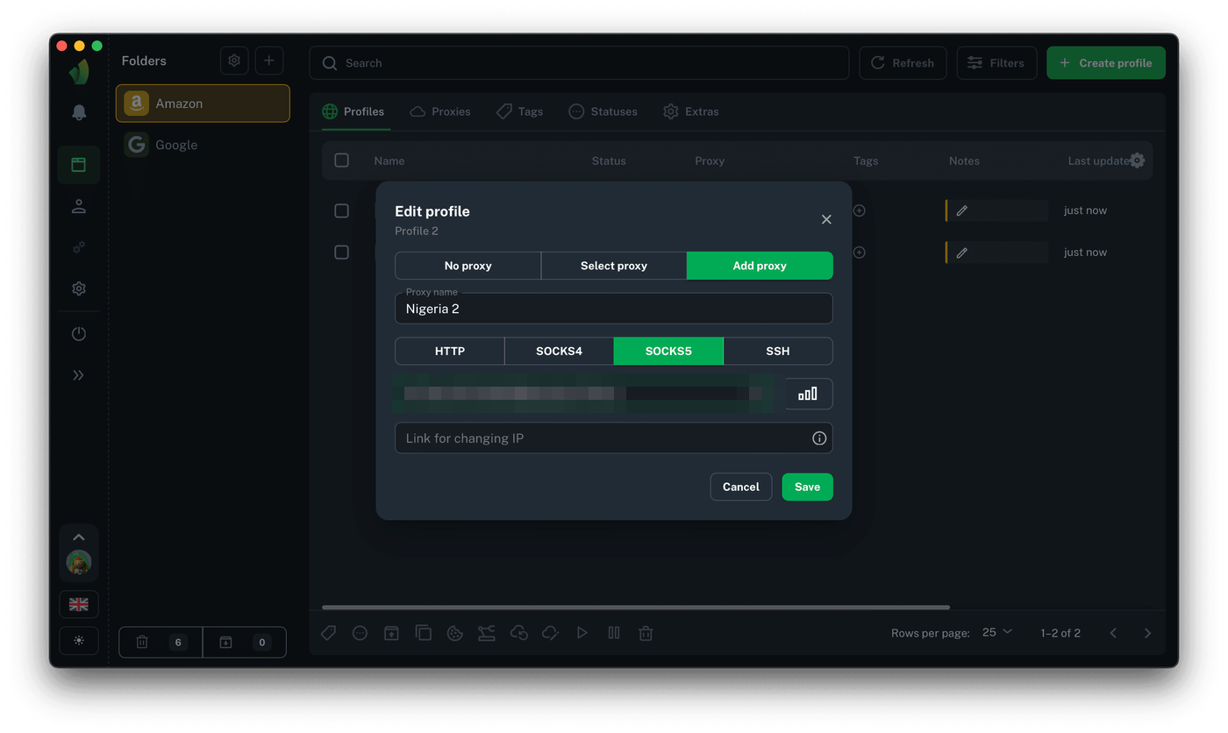Select the SOCKS4 proxy type

tap(559, 351)
